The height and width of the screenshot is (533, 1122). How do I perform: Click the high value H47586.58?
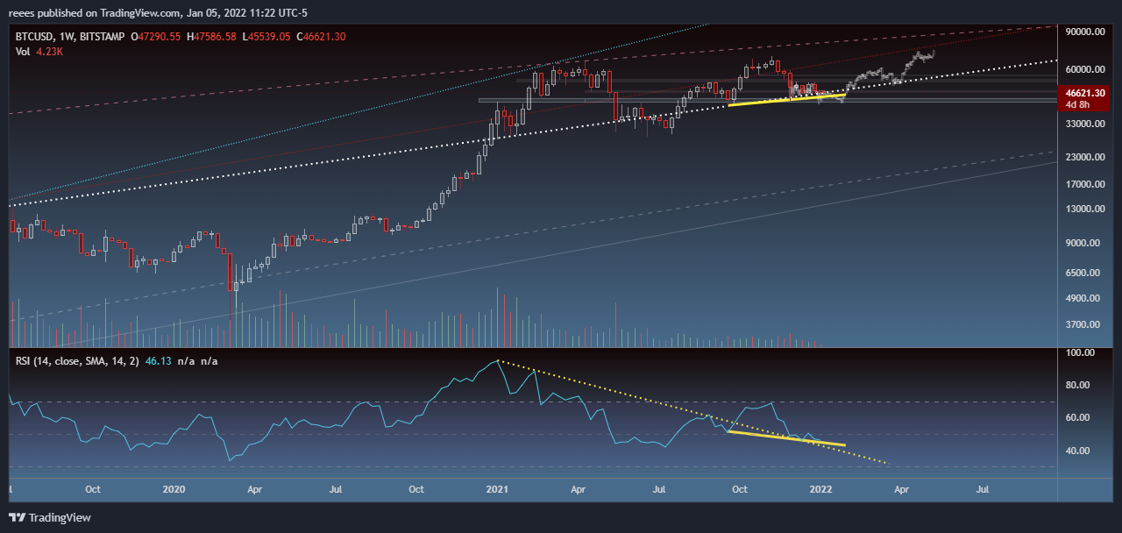coord(211,37)
